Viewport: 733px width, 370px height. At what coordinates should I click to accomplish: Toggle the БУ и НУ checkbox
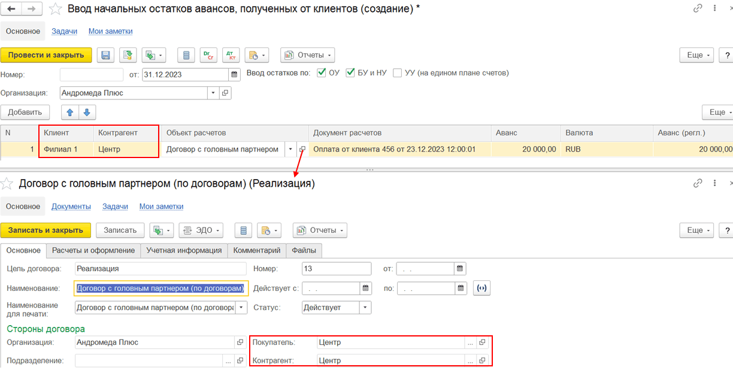pos(350,73)
